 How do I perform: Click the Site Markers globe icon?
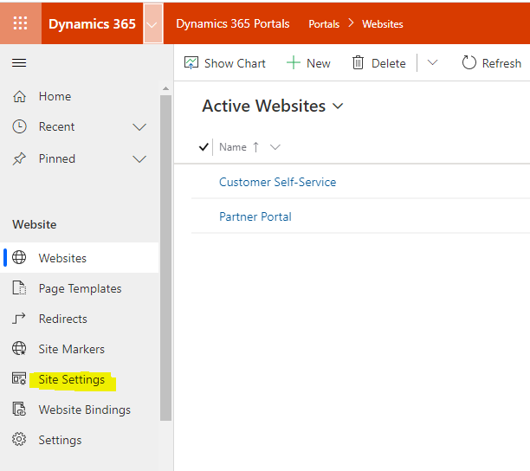19,348
